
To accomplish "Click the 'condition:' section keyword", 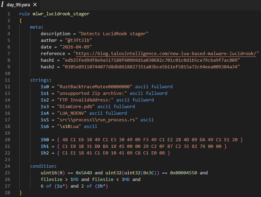I will point(43,166).
